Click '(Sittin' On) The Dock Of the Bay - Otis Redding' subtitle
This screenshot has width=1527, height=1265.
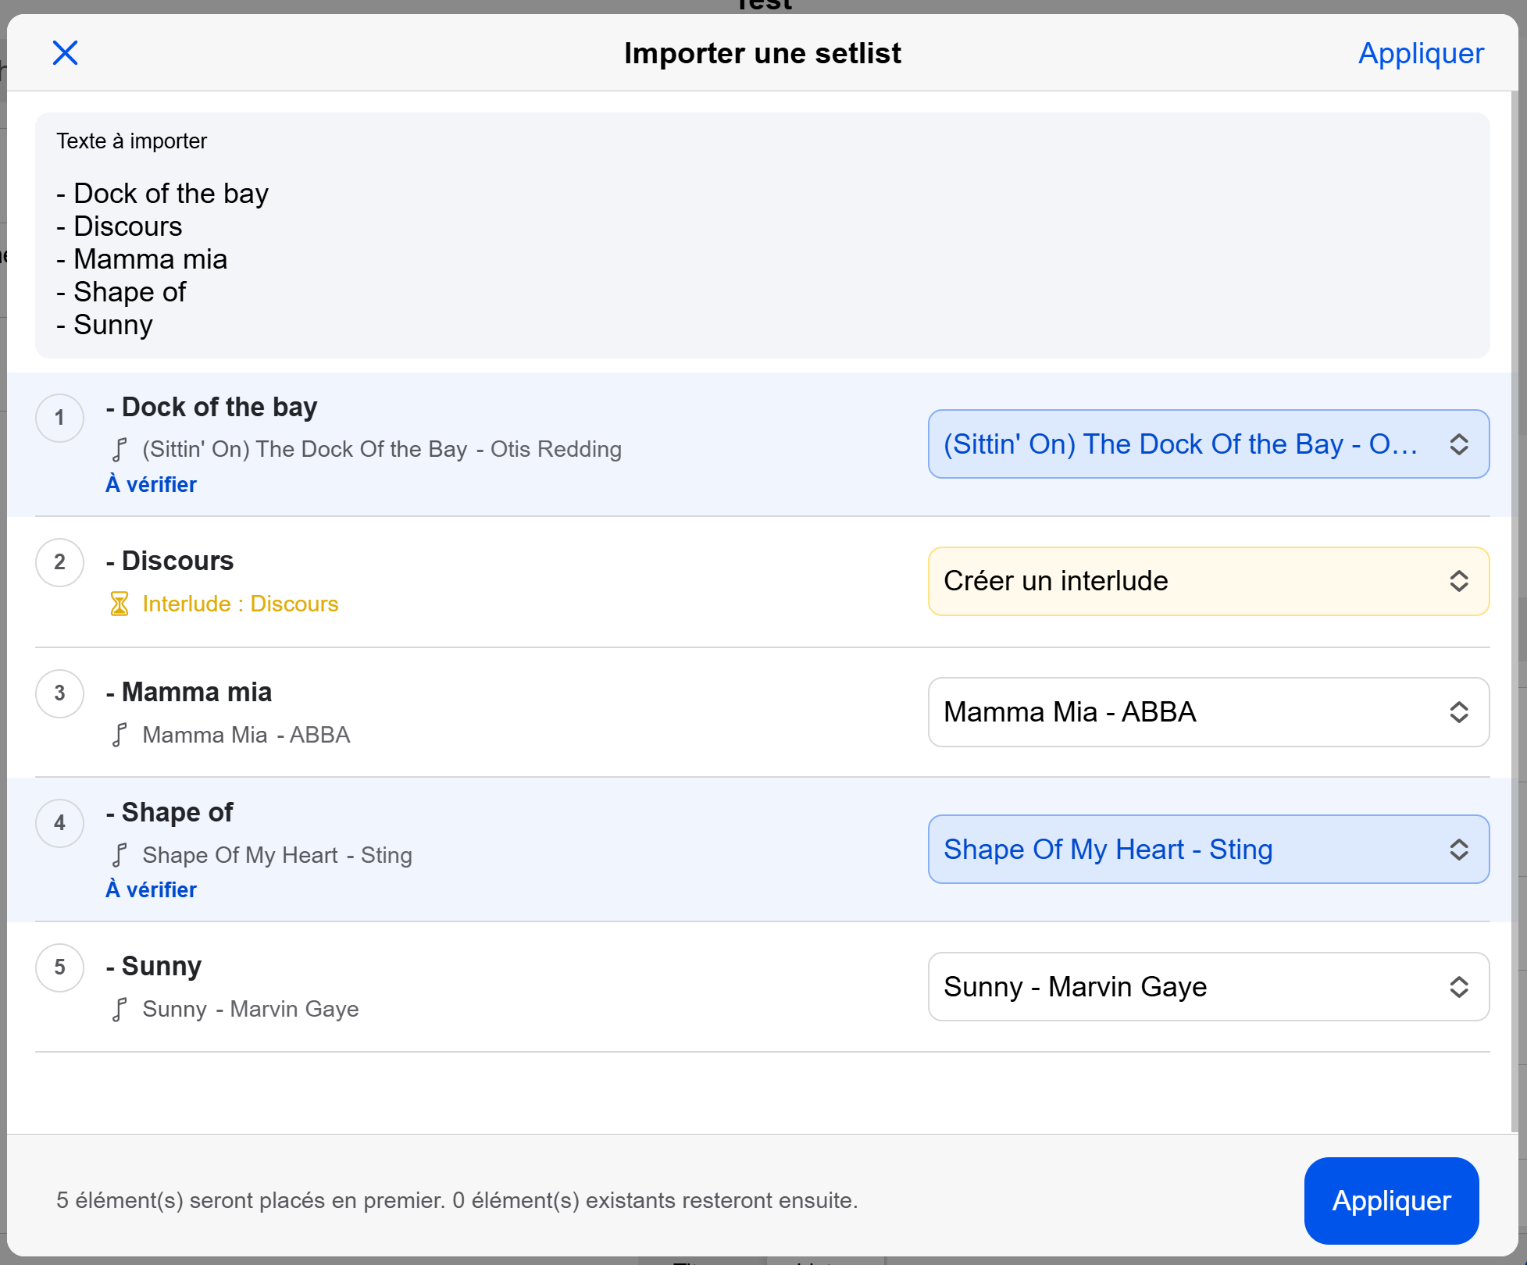[382, 450]
